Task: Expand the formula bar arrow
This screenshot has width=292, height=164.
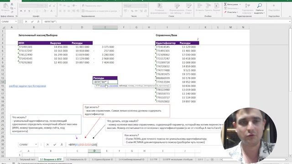Action: [x=290, y=21]
